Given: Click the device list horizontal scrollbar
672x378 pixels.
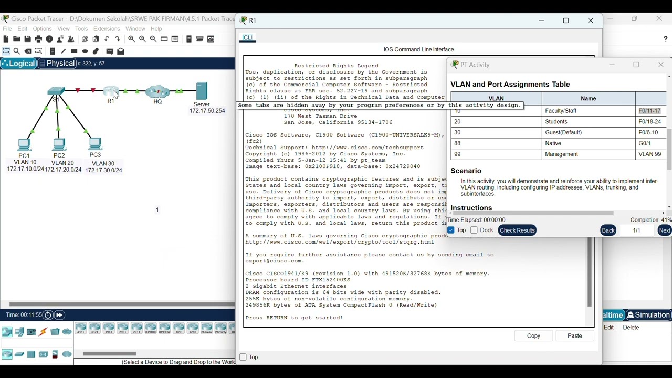Looking at the screenshot, I should 110,354.
